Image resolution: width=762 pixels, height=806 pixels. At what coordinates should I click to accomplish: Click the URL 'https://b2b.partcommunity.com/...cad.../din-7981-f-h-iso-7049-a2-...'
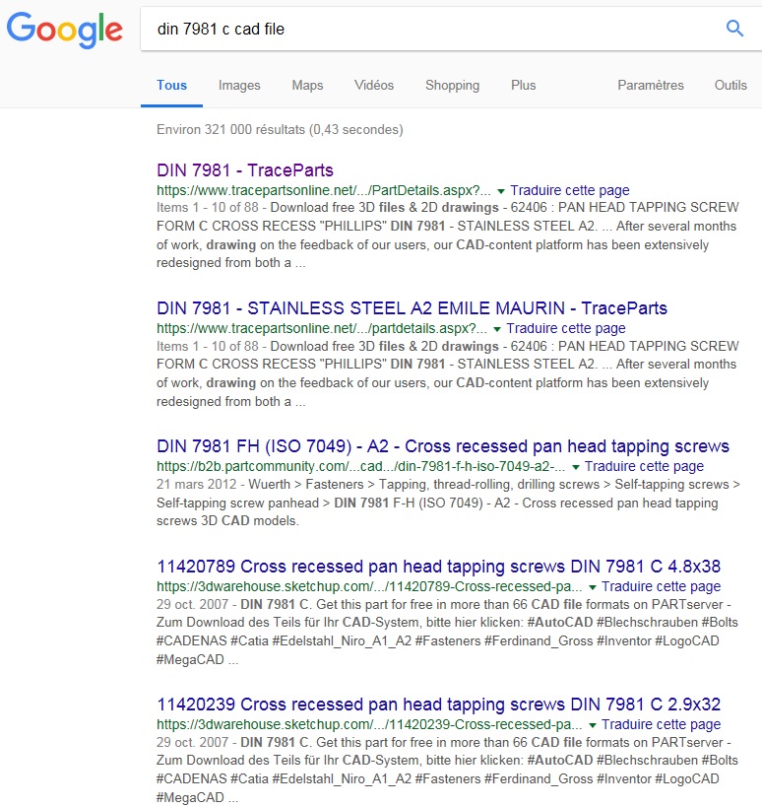361,466
